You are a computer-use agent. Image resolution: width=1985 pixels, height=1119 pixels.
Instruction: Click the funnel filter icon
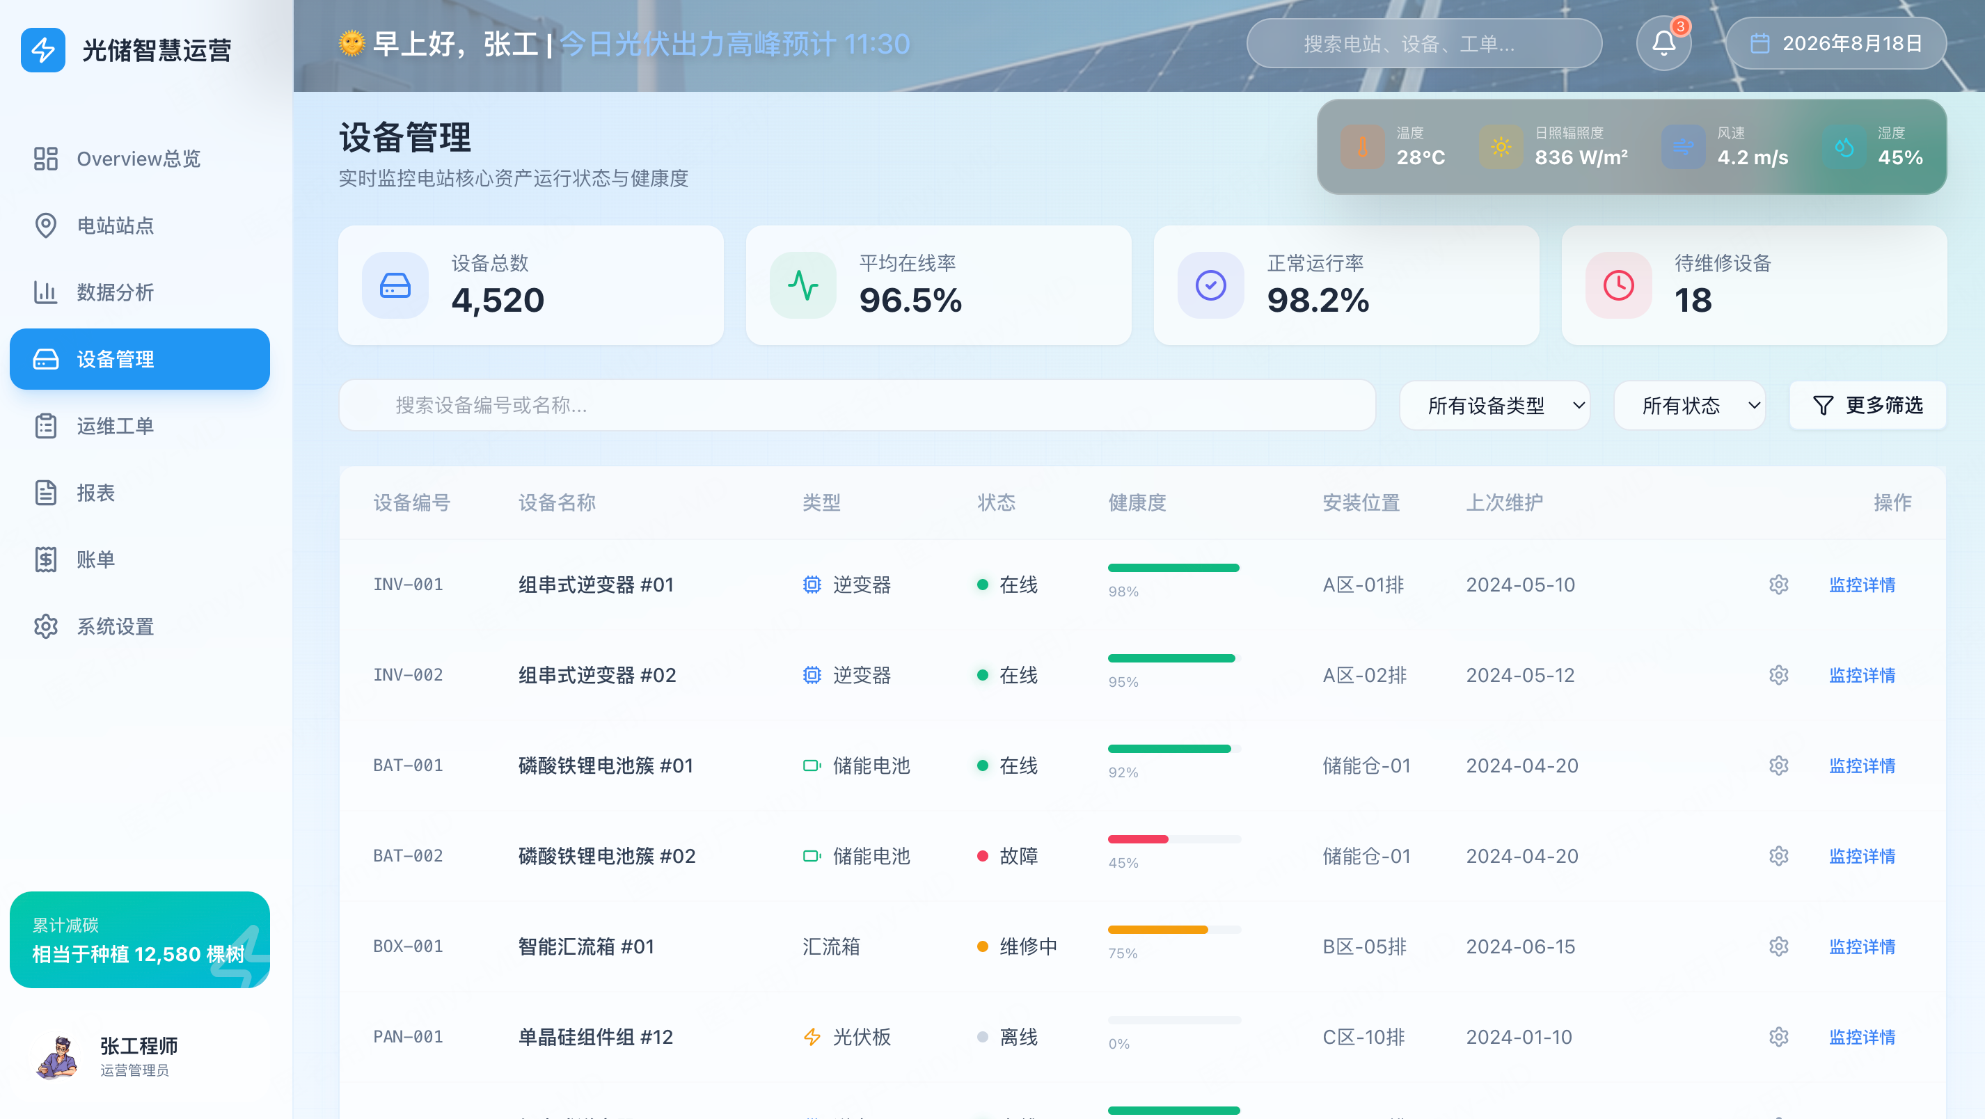(x=1824, y=406)
